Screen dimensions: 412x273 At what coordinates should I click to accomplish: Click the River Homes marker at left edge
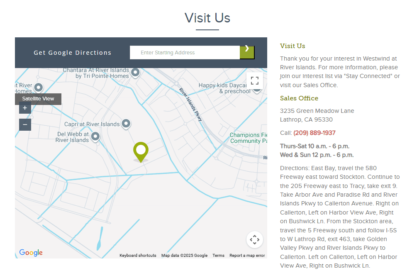[x=39, y=88]
